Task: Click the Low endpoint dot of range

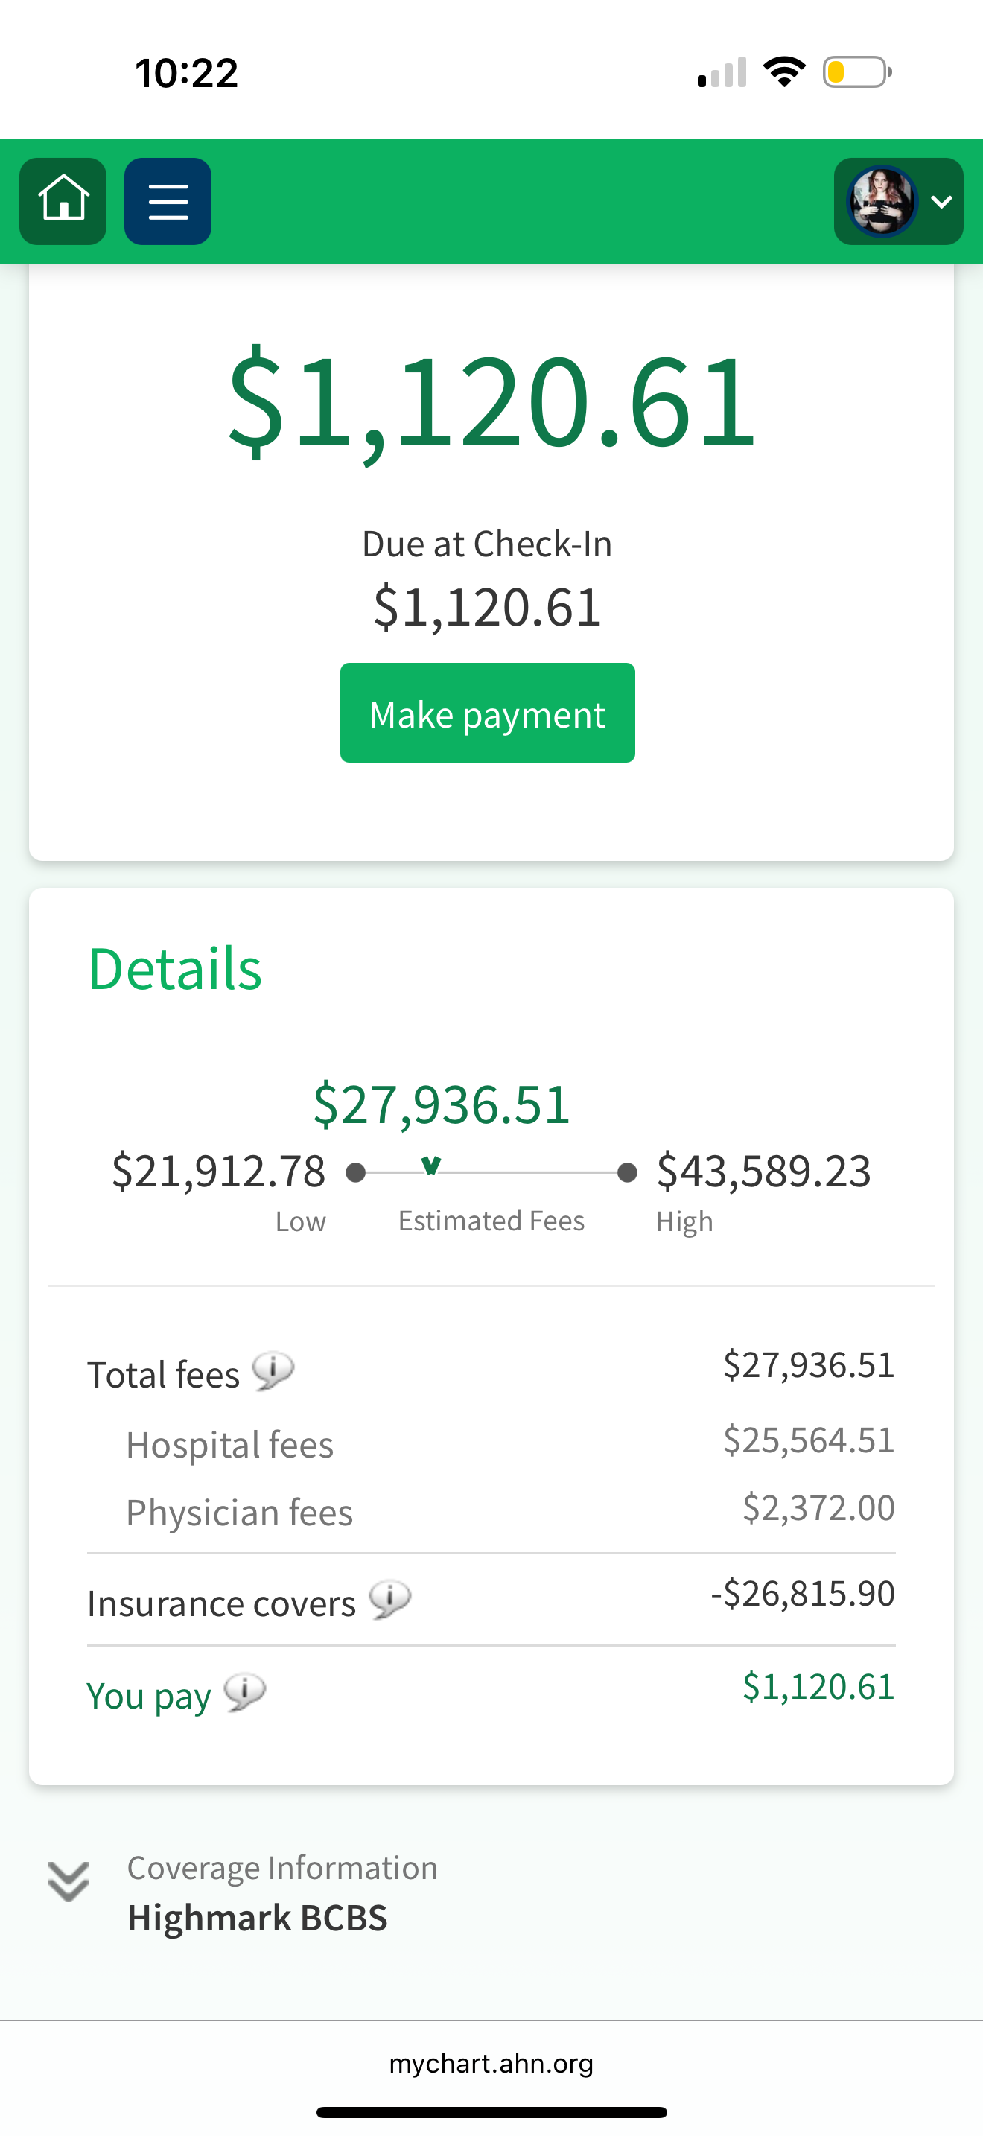Action: 355,1172
